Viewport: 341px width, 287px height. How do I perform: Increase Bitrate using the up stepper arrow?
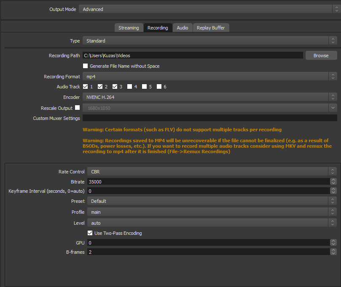pyautogui.click(x=333, y=180)
